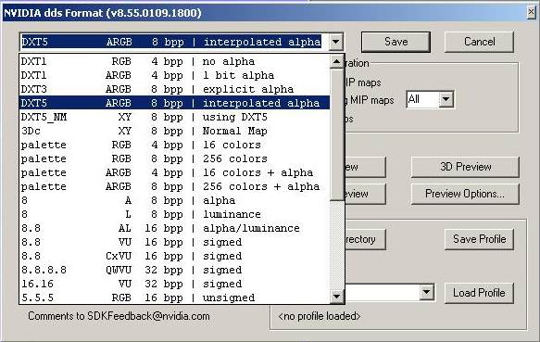Select 8.8 CxVU 16 bpp signed format
The height and width of the screenshot is (342, 540).
pyautogui.click(x=175, y=256)
